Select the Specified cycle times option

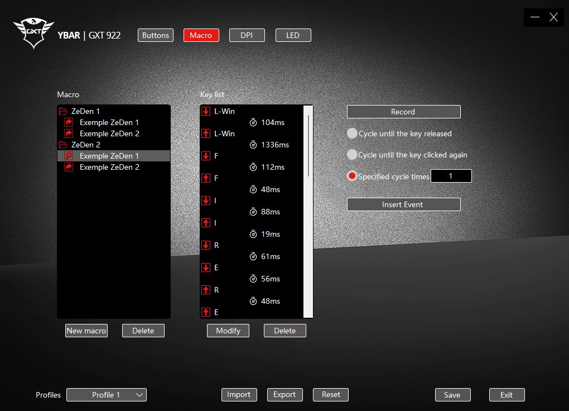coord(352,175)
